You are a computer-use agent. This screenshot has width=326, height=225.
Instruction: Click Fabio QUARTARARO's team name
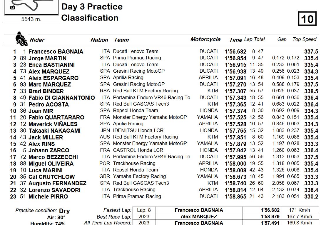tap(150, 117)
